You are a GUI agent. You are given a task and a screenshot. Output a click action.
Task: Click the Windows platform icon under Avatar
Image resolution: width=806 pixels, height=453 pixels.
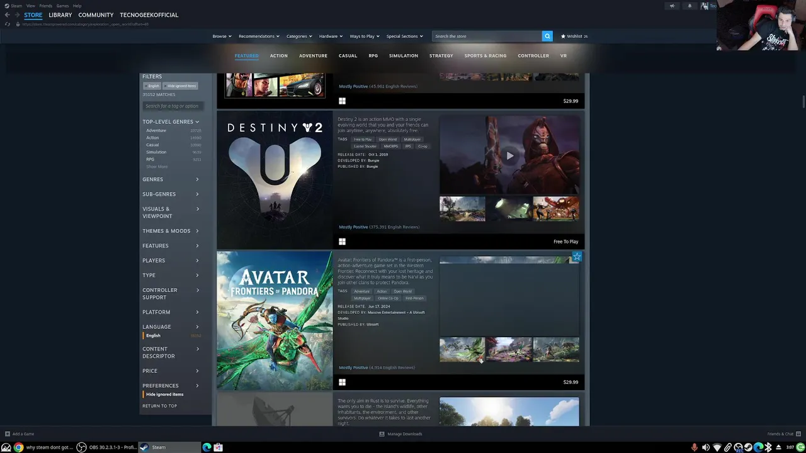[342, 382]
